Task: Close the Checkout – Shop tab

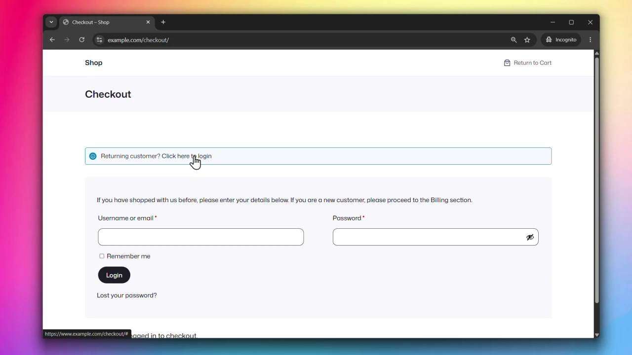Action: point(148,22)
